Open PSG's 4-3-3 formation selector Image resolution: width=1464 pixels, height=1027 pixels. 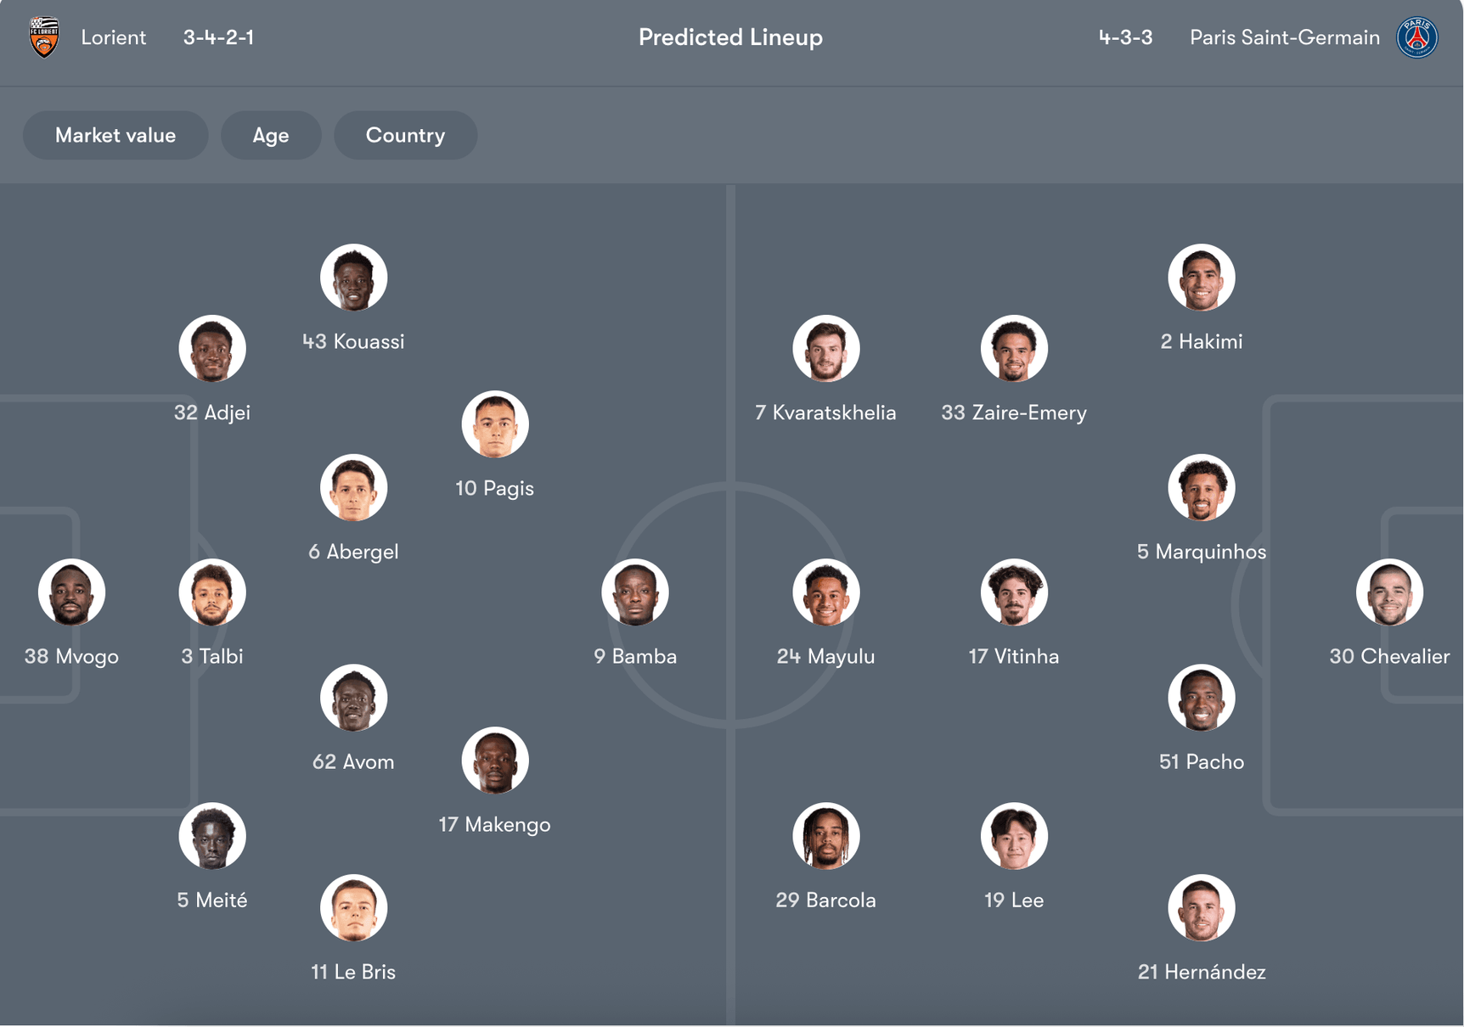1125,37
